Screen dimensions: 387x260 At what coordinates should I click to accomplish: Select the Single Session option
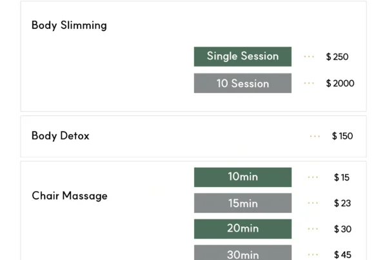[243, 56]
